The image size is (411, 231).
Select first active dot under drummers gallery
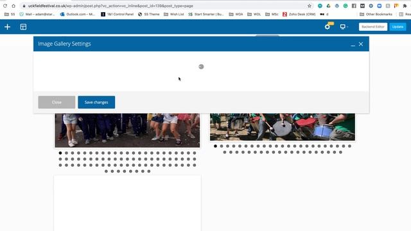coord(216,146)
